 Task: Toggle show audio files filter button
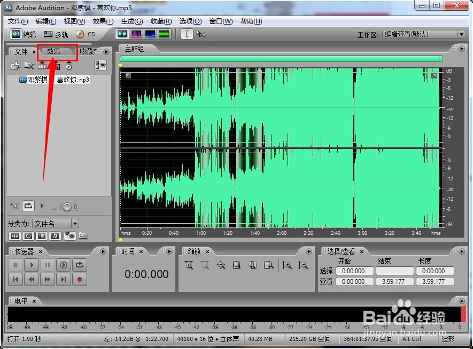(15, 236)
